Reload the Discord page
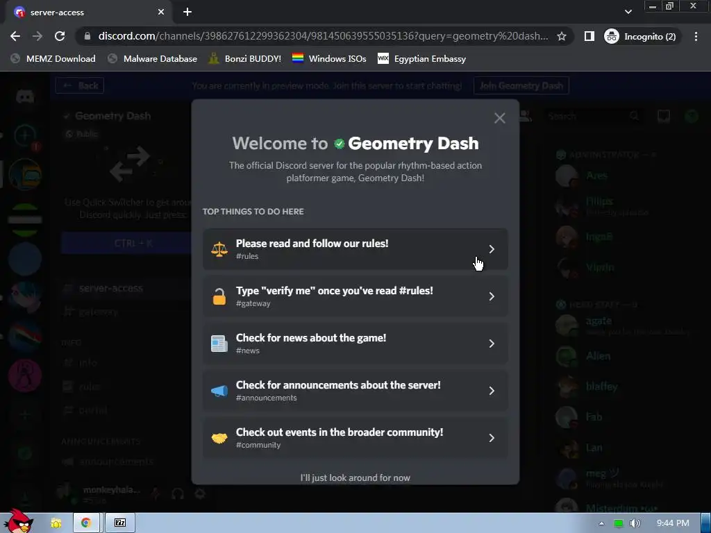This screenshot has width=711, height=533. pos(60,36)
